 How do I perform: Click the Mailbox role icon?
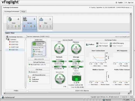click(87, 45)
